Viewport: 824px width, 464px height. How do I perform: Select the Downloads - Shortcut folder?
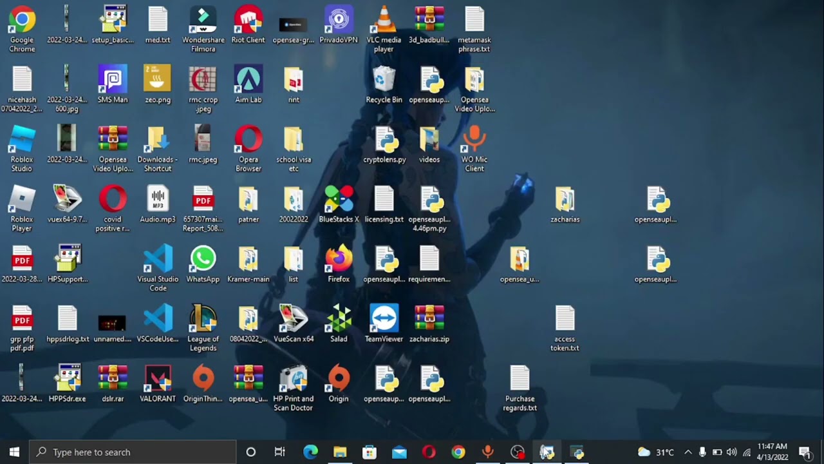pos(158,149)
